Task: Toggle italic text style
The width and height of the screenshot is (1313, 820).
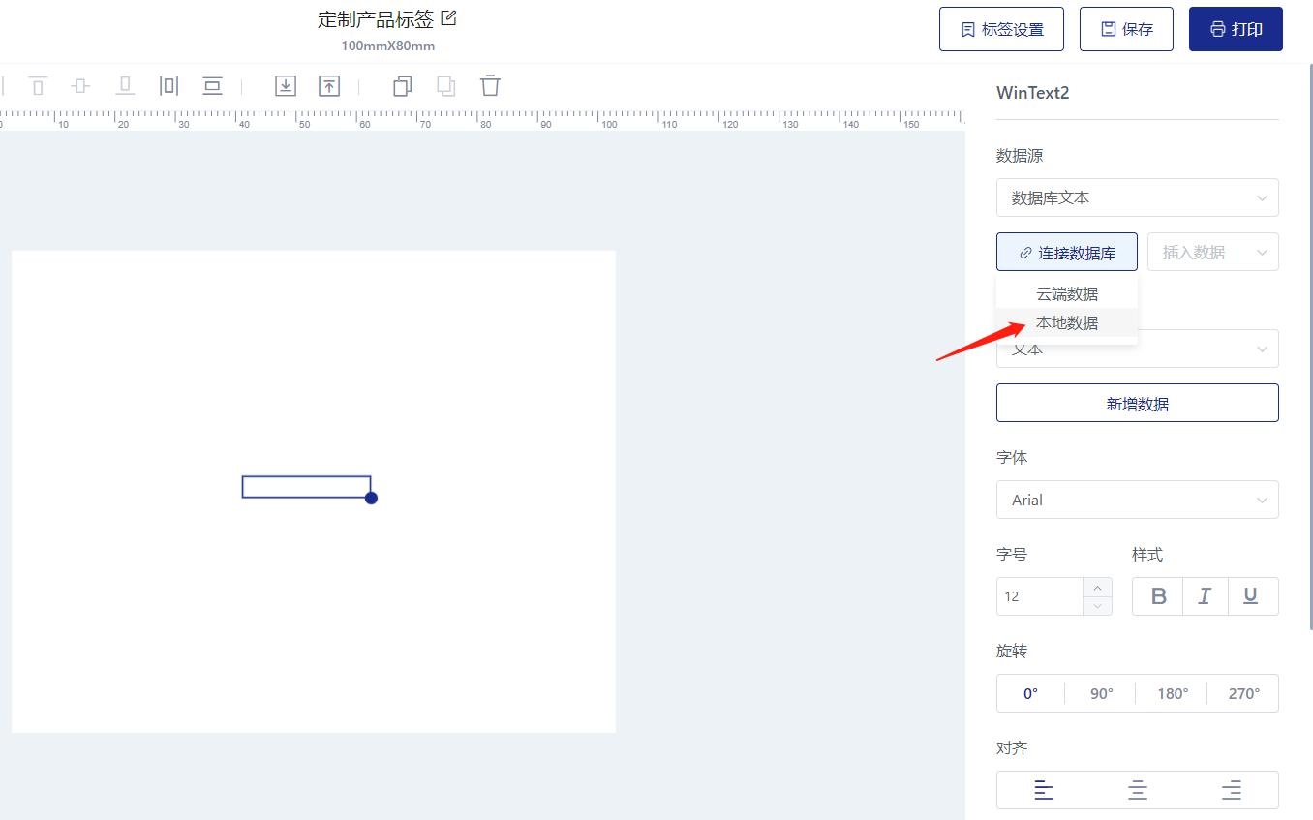Action: click(x=1205, y=596)
